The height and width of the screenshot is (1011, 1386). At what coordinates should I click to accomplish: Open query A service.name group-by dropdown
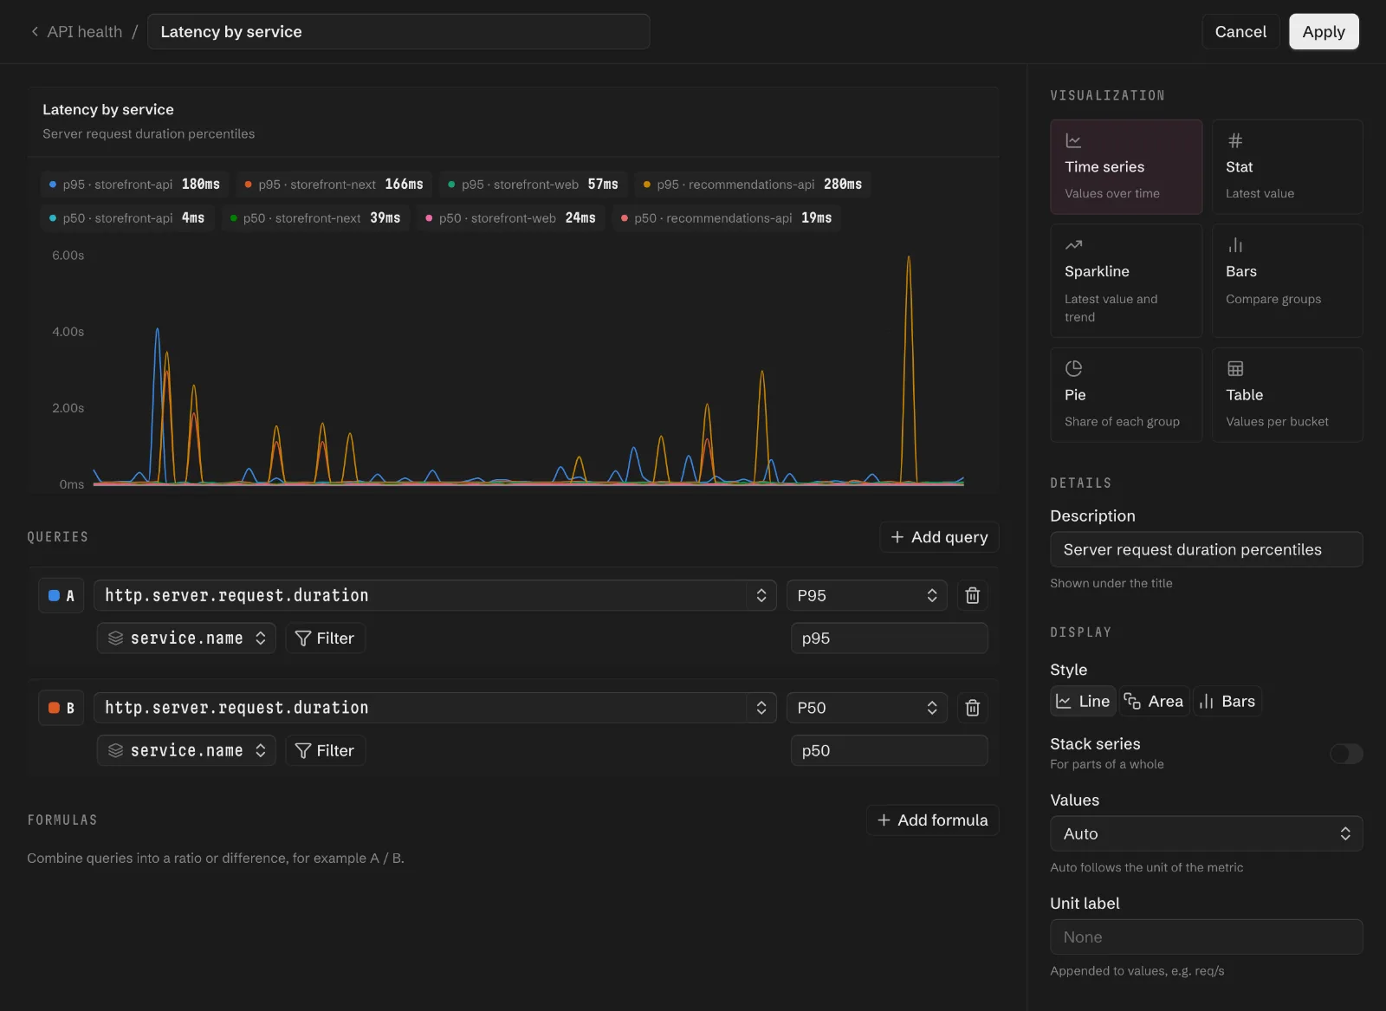point(186,638)
